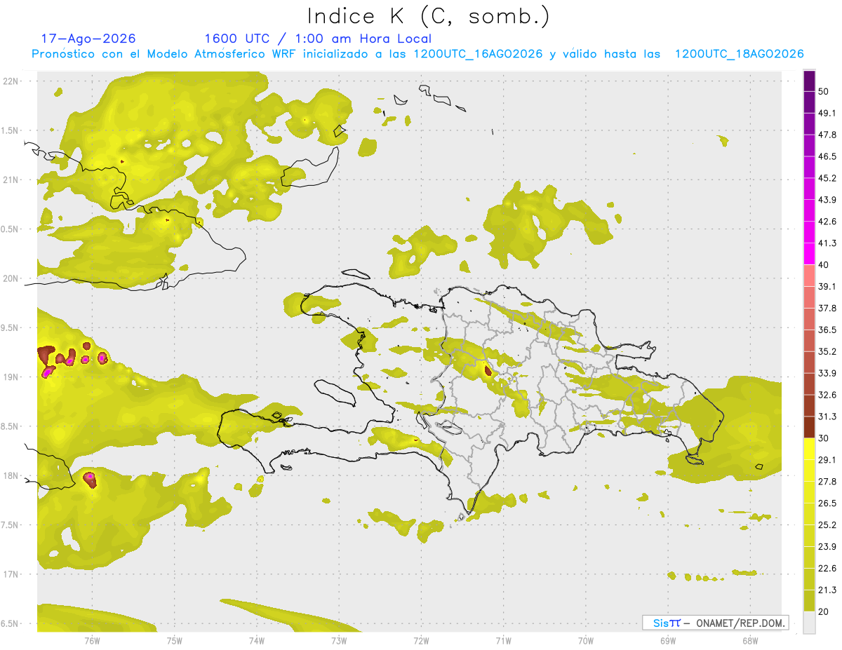This screenshot has height=650, width=842.
Task: Select the date label '17-Ago-2026'
Action: point(88,39)
